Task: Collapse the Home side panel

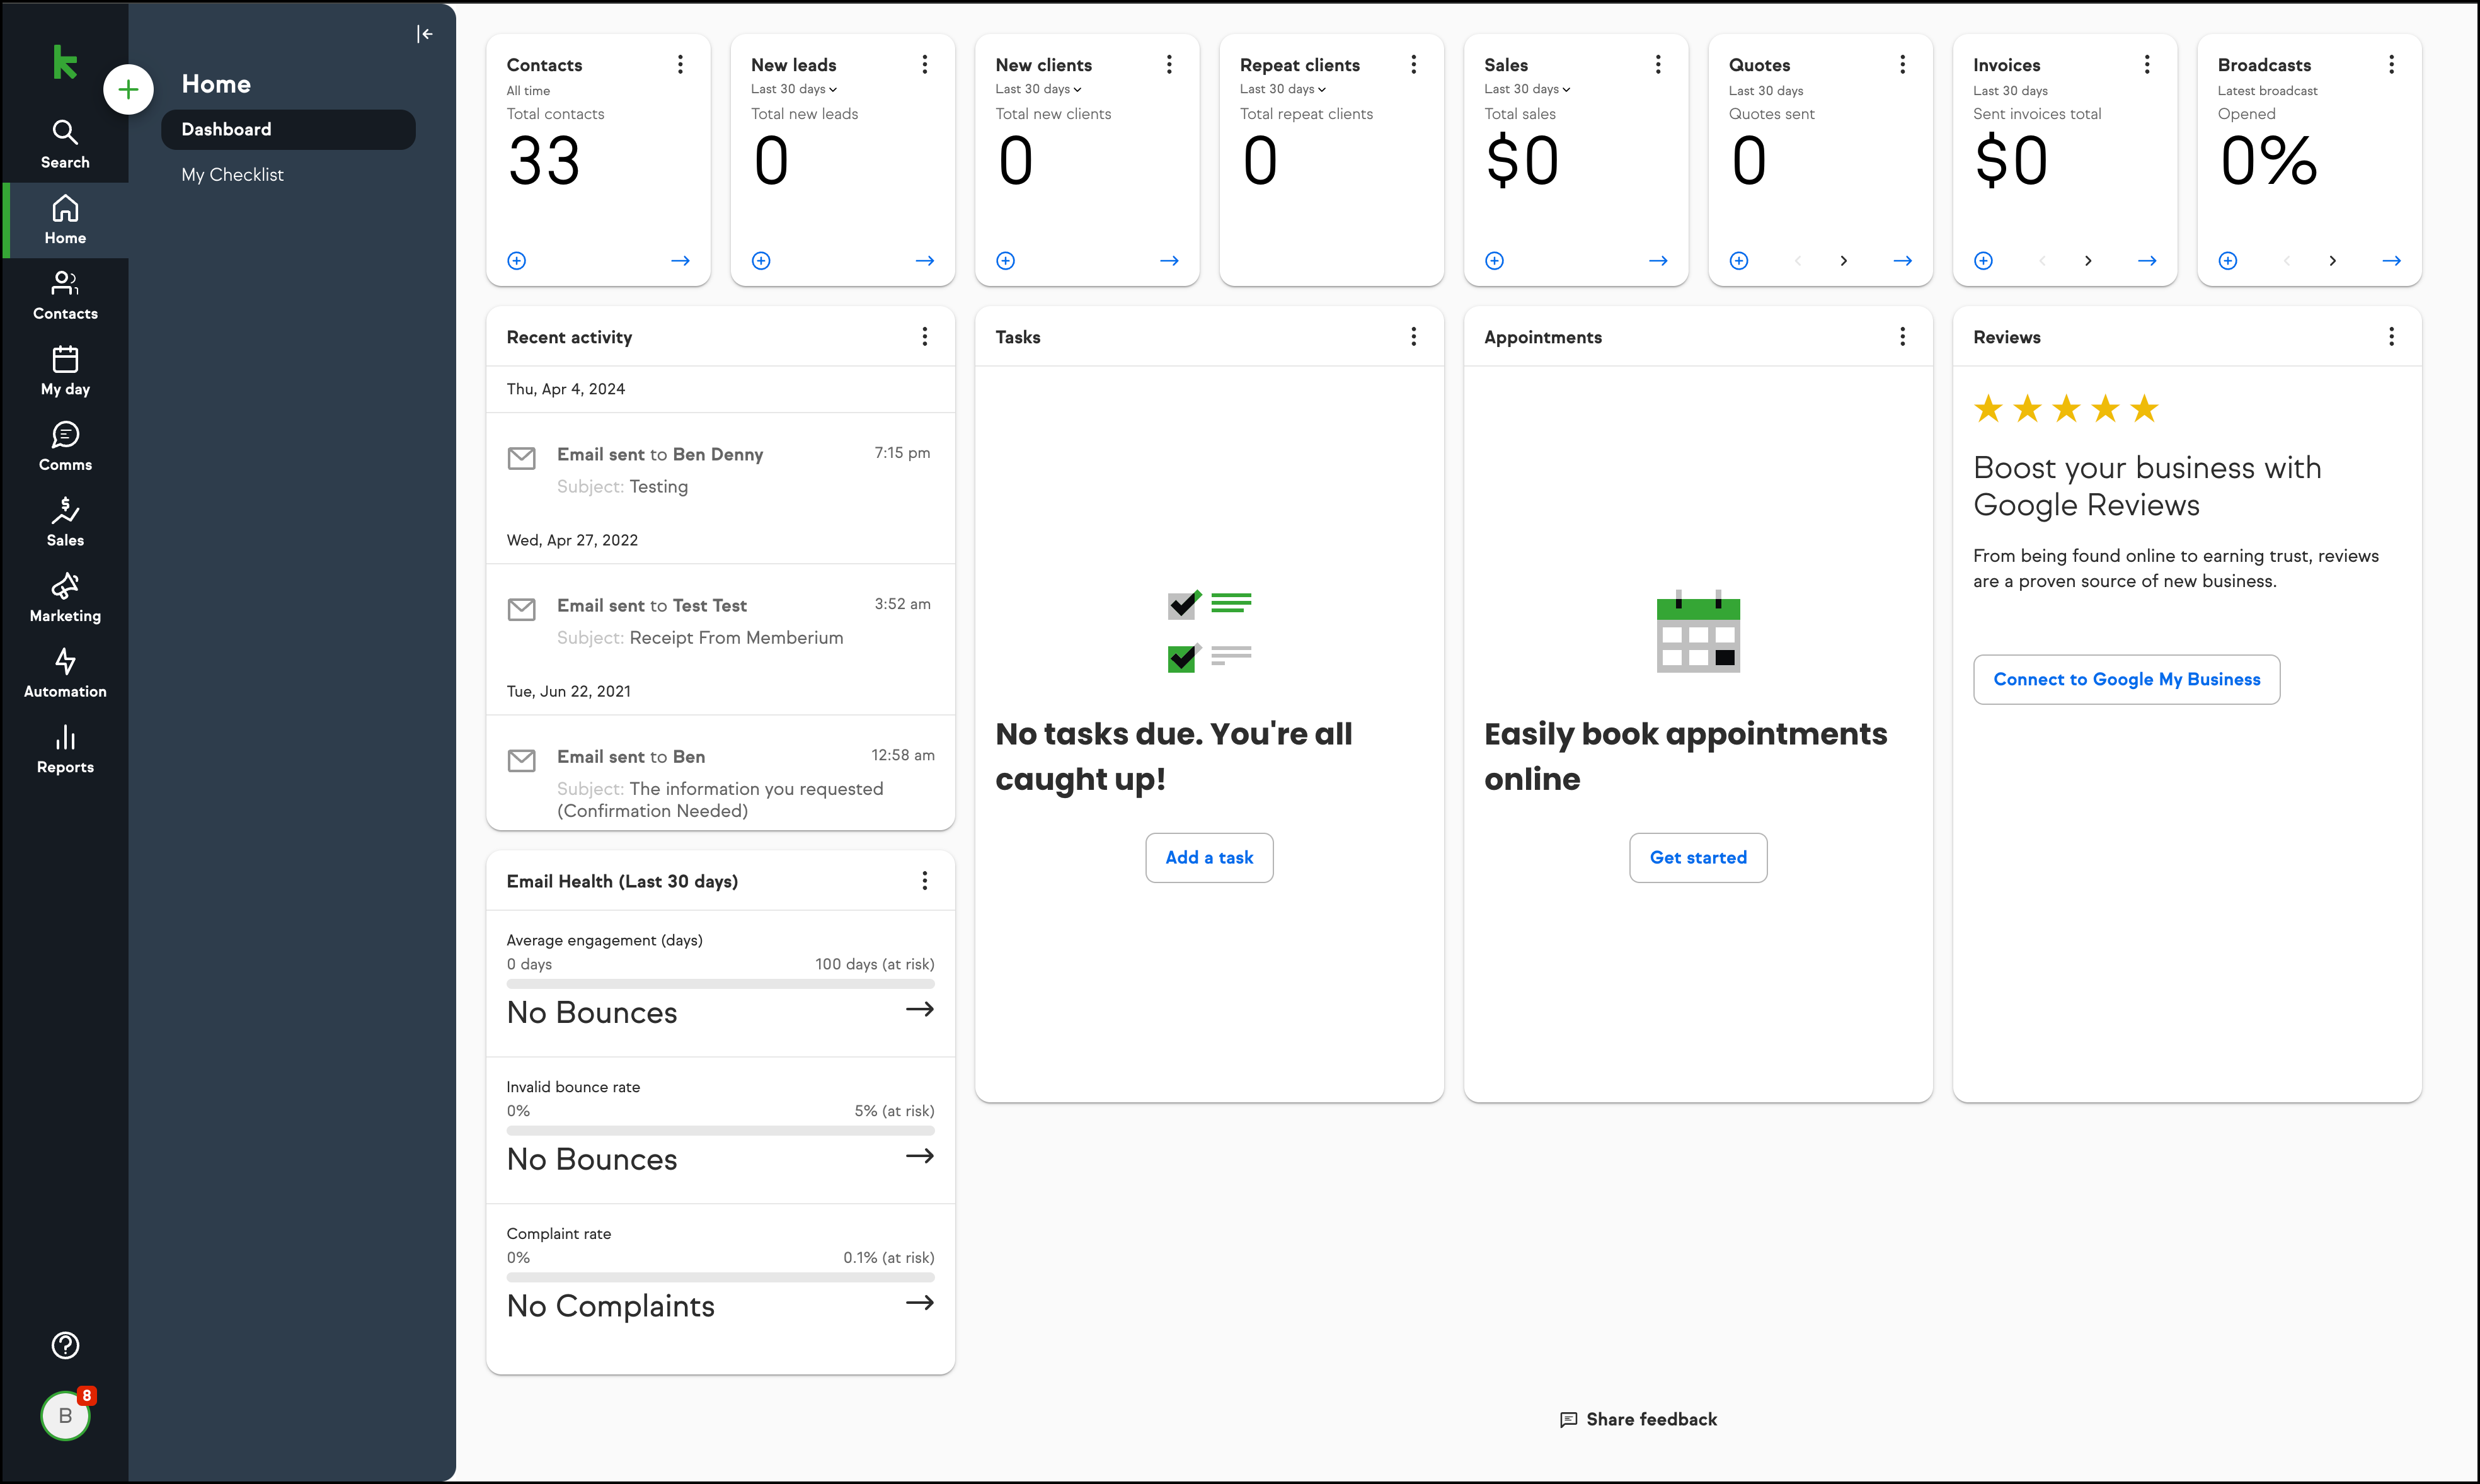Action: click(x=425, y=34)
